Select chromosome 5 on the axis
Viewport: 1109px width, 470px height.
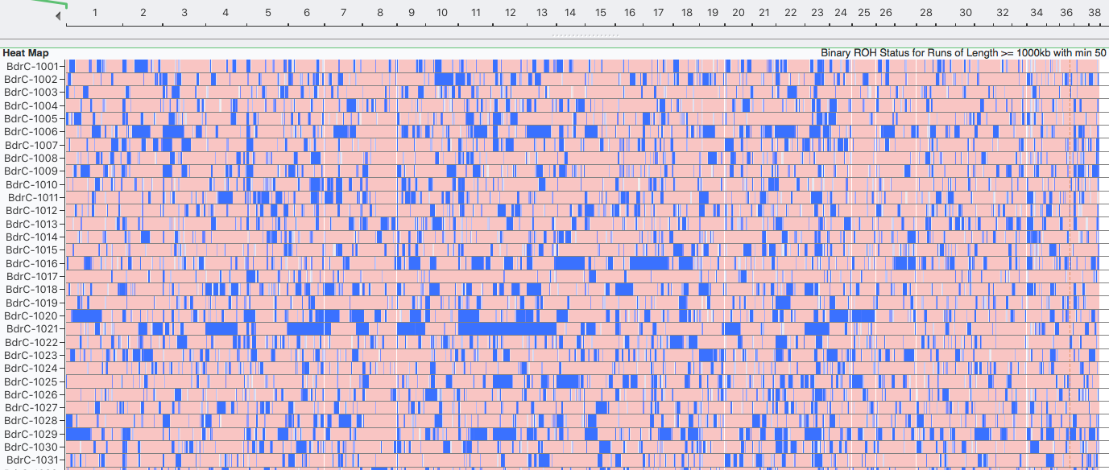pos(267,13)
